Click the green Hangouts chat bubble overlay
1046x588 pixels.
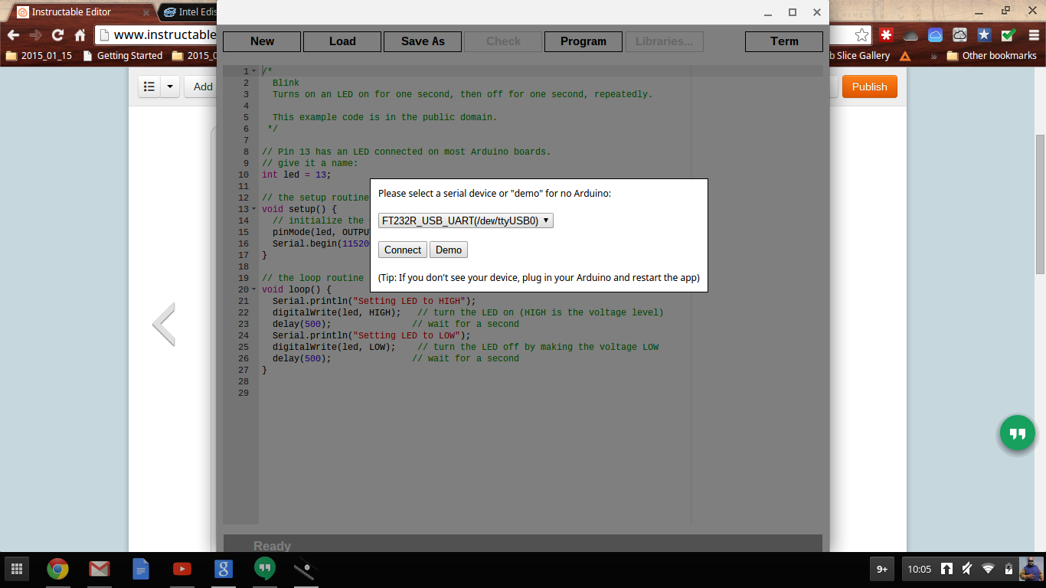pos(1017,433)
